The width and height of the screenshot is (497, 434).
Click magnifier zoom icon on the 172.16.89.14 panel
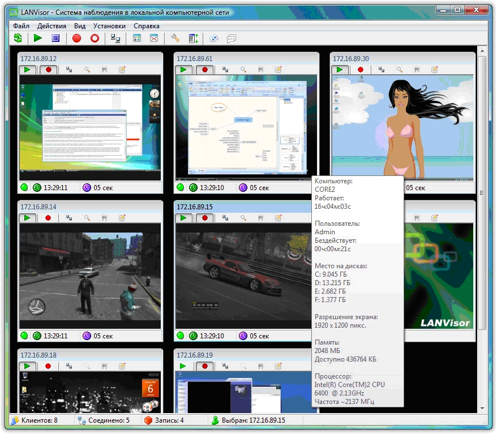coord(87,218)
